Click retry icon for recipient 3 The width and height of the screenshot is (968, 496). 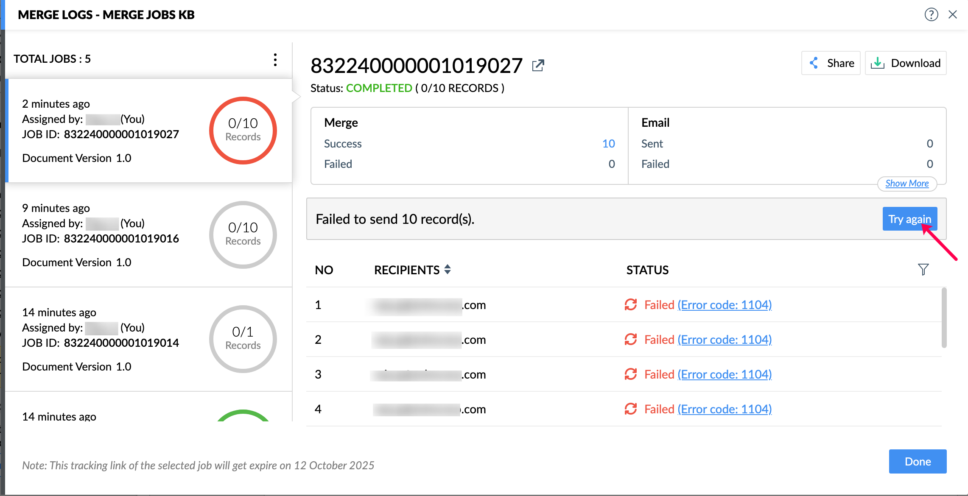(631, 374)
